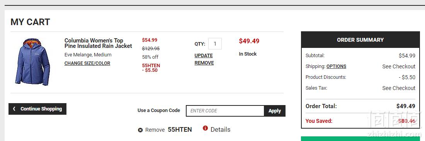The height and width of the screenshot is (141, 425).
Task: Click the remove-coupon X icon
Action: pyautogui.click(x=140, y=130)
